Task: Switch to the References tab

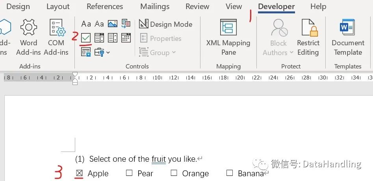Action: click(x=105, y=7)
